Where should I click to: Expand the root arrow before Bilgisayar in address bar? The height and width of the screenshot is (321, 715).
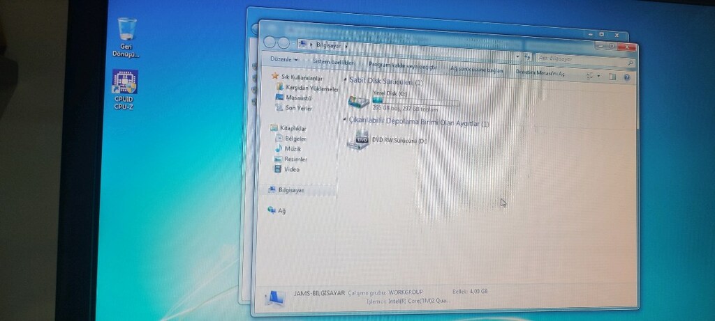(311, 45)
